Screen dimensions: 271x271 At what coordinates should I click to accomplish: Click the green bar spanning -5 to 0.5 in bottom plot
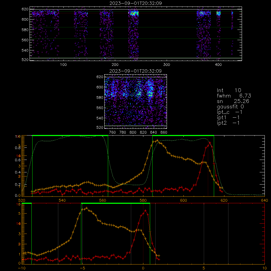click(x=115, y=203)
